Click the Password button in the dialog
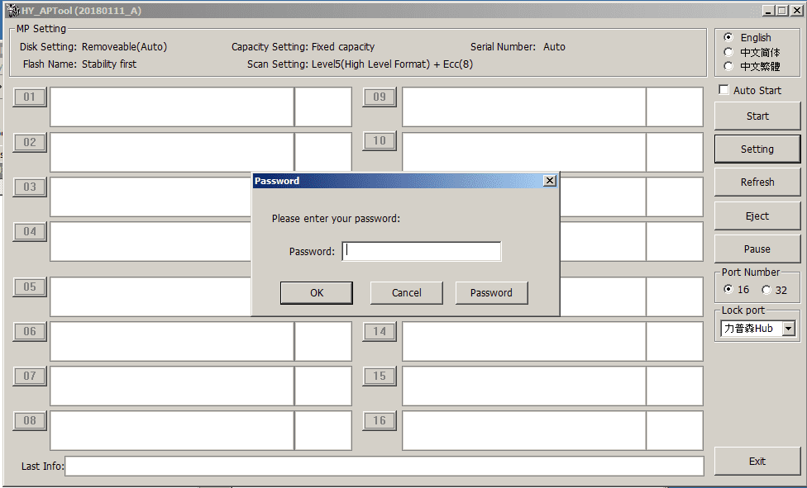This screenshot has width=807, height=488. point(491,292)
